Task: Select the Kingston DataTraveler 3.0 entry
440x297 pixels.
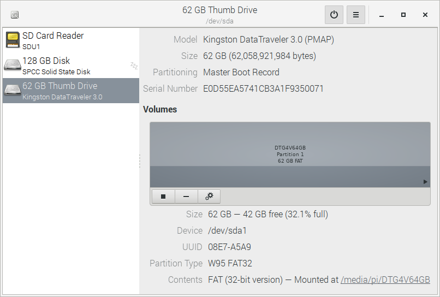Action: (x=71, y=91)
